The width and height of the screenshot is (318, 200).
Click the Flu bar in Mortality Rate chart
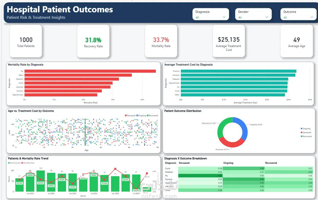[x=90, y=71]
